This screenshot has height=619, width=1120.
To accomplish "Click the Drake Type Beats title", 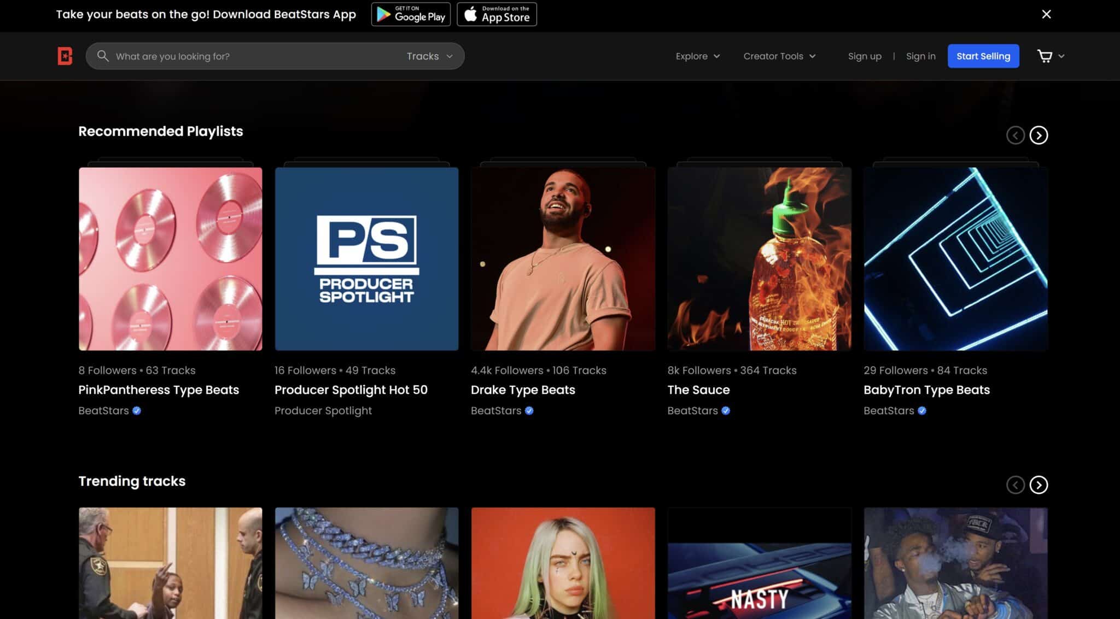I will [523, 390].
